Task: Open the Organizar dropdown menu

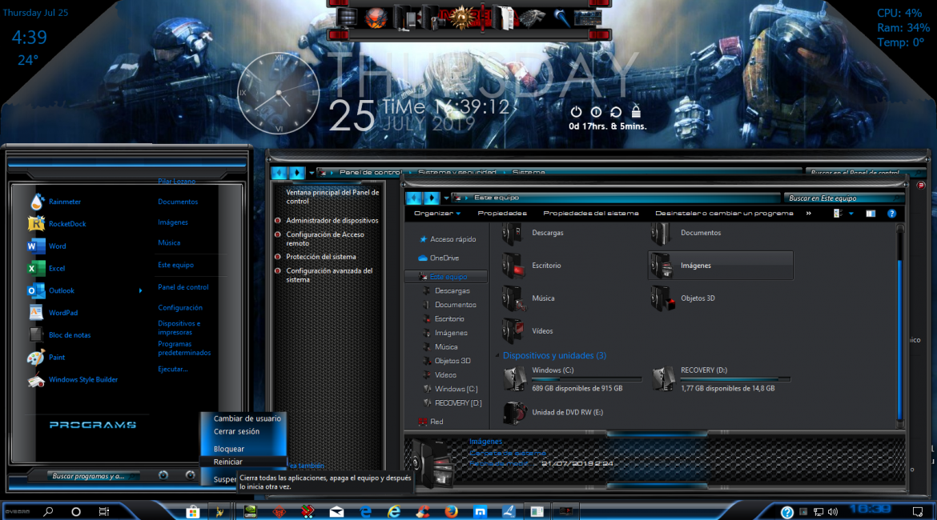Action: pyautogui.click(x=436, y=213)
